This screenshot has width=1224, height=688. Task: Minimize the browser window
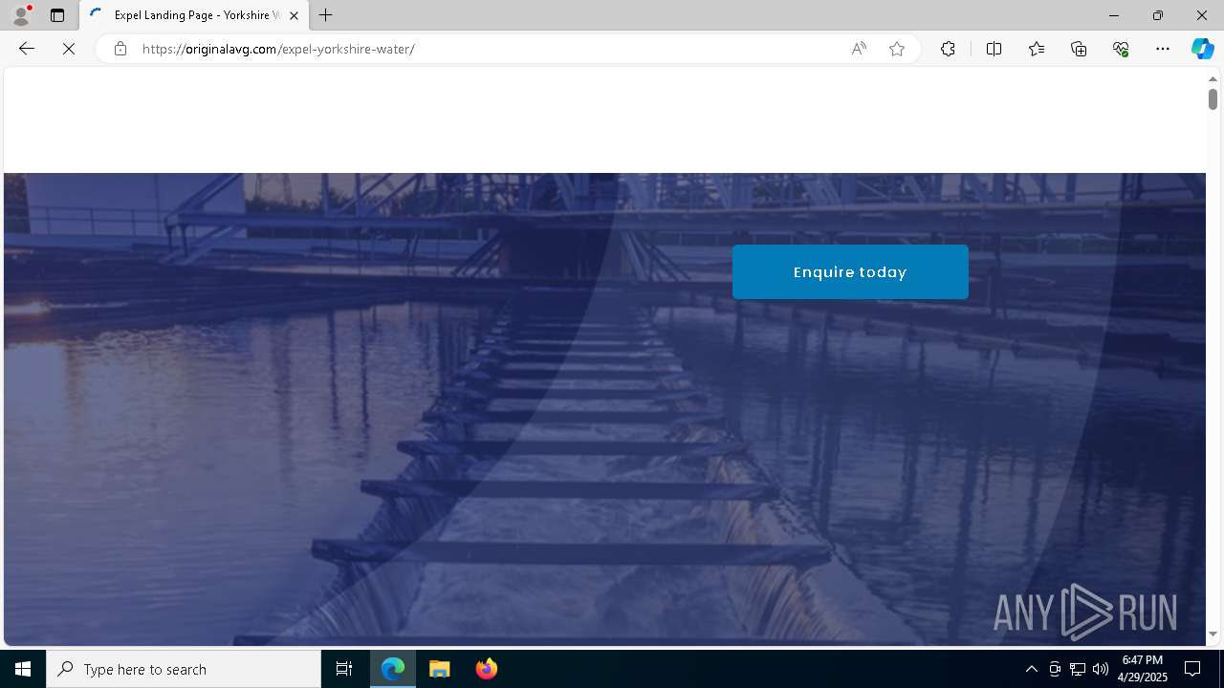point(1114,15)
